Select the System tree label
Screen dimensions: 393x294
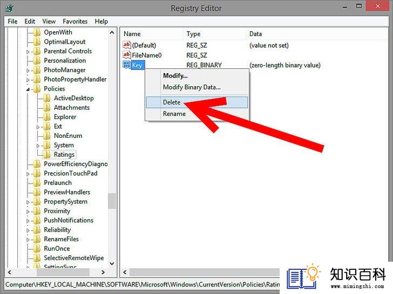tap(64, 145)
